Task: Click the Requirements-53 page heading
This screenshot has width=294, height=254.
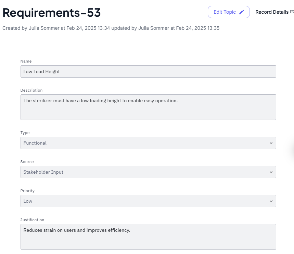Action: (x=52, y=13)
